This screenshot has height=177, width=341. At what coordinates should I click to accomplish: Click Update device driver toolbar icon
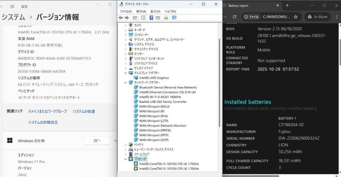point(166,18)
